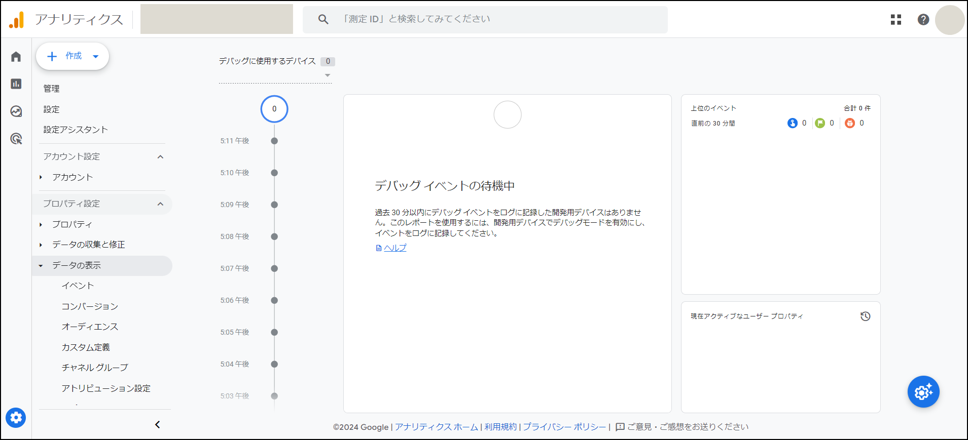Click the history icon in user properties card
Viewport: 968px width, 440px height.
pyautogui.click(x=865, y=316)
